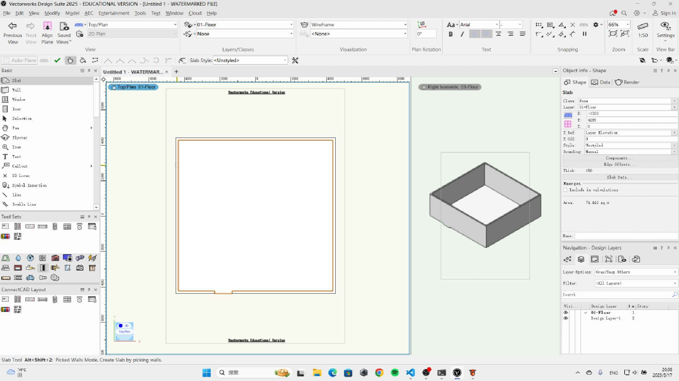Click the Align Plane icon
Image resolution: width=679 pixels, height=381 pixels.
(47, 26)
